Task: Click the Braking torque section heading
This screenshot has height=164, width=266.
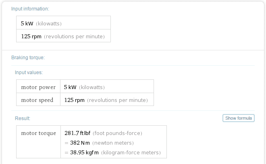Action: point(28,58)
